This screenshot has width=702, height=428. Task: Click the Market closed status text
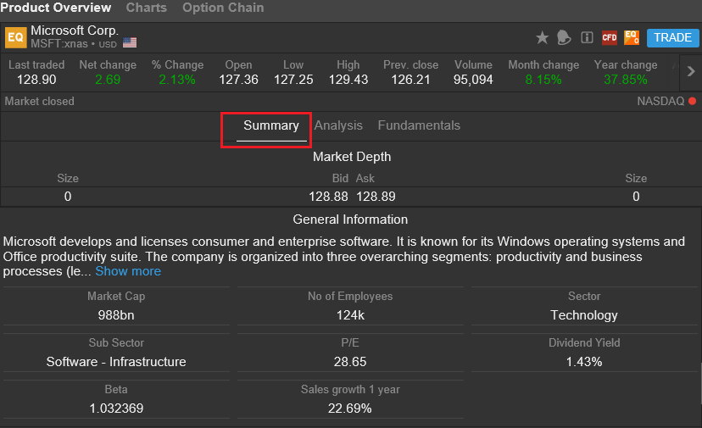[x=39, y=101]
